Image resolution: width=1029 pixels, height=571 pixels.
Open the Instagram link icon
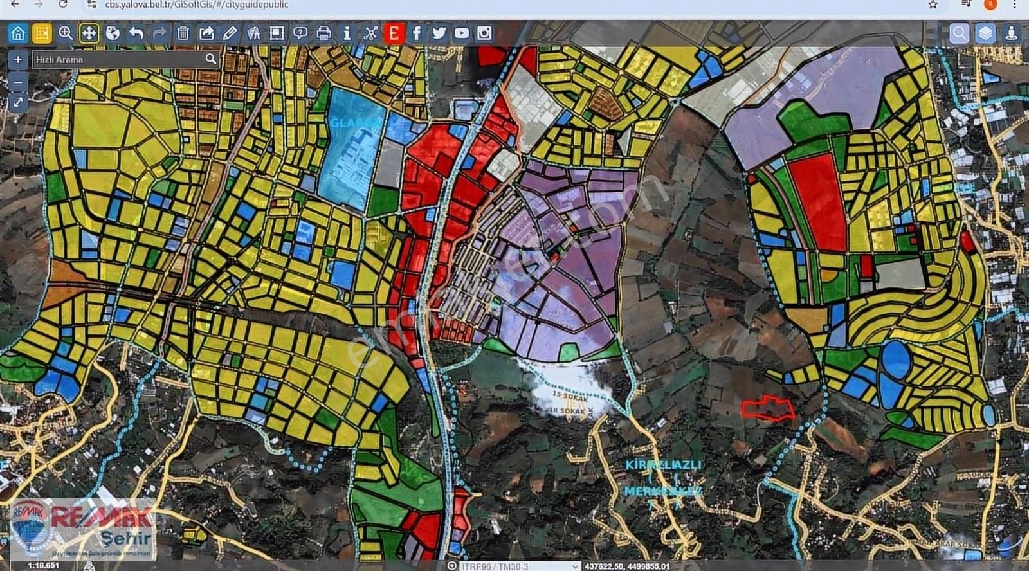point(484,33)
